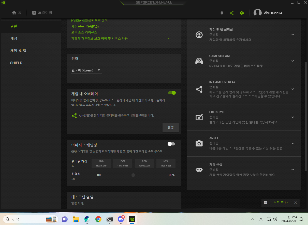This screenshot has width=308, height=225.
Task: Click the FREESTYLE brush icon
Action: click(x=199, y=117)
